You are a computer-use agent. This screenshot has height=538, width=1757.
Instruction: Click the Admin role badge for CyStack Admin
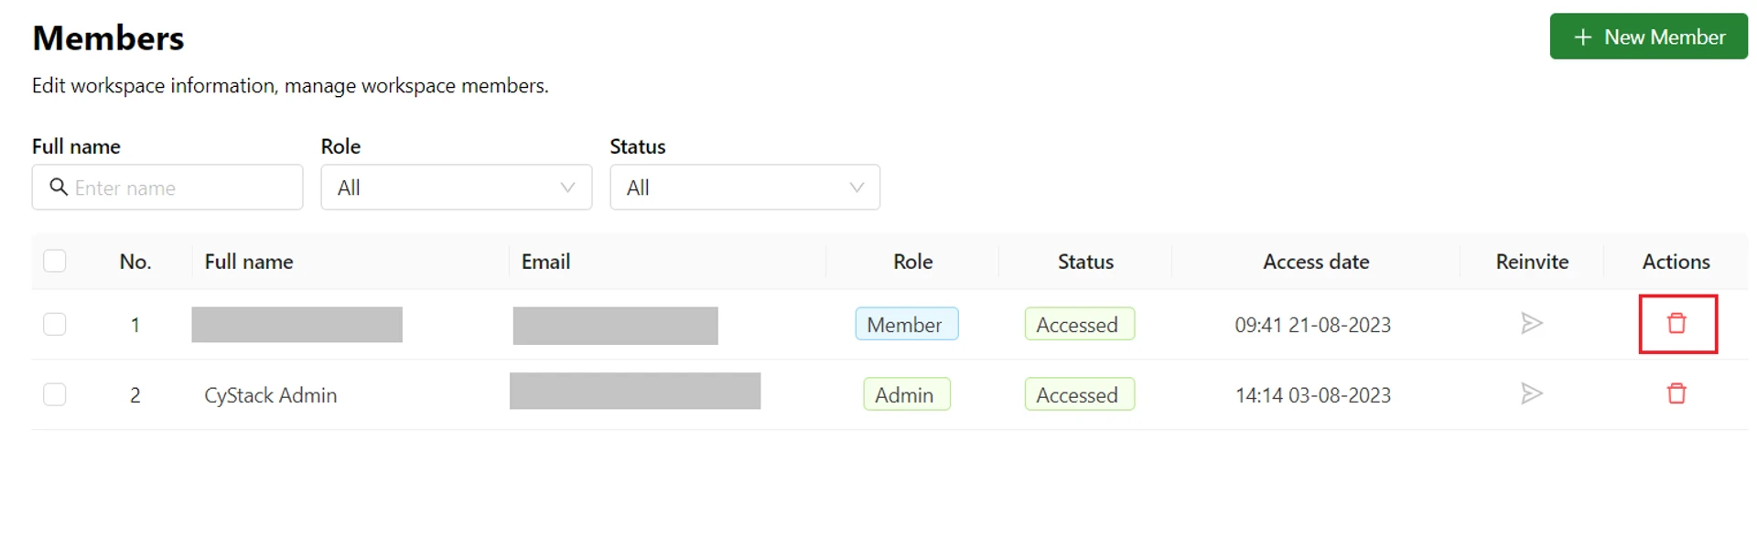(x=906, y=393)
